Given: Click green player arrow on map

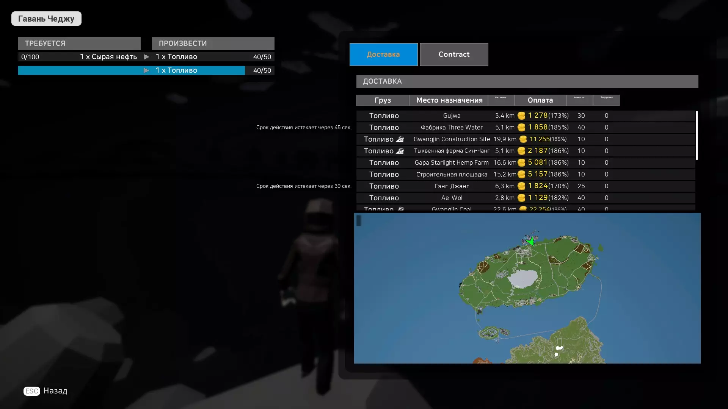Looking at the screenshot, I should 531,241.
